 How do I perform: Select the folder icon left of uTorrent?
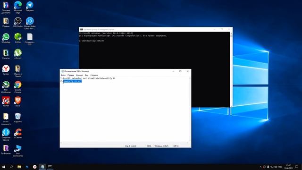tap(6, 54)
